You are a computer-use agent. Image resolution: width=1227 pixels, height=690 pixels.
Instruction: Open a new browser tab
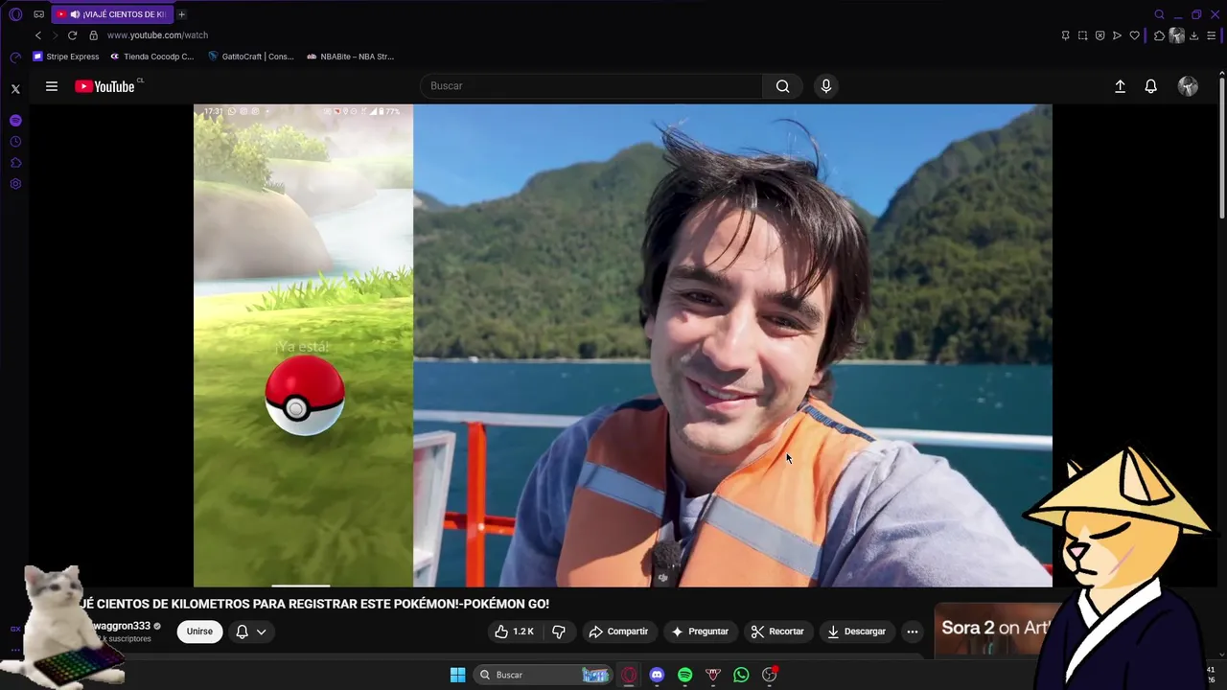(181, 14)
